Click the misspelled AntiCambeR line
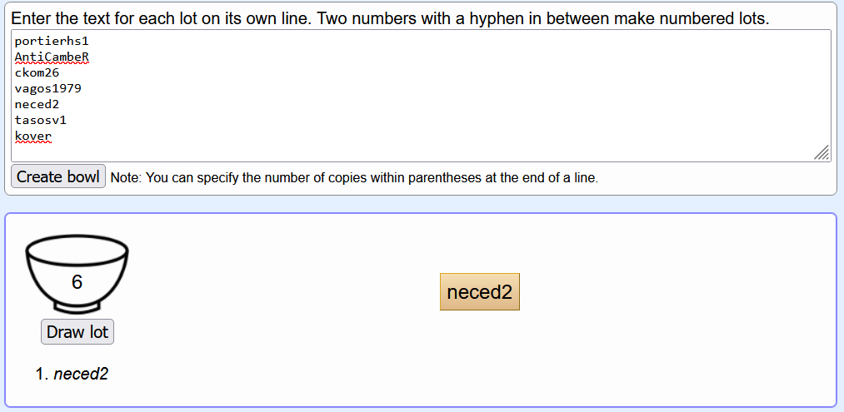 (x=52, y=57)
